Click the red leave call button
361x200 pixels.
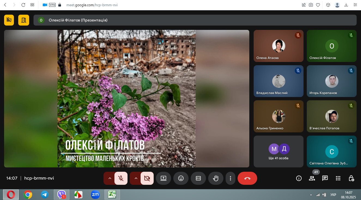247,178
